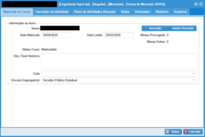Click the help question mark icon
The width and height of the screenshot is (205, 137).
click(196, 4)
